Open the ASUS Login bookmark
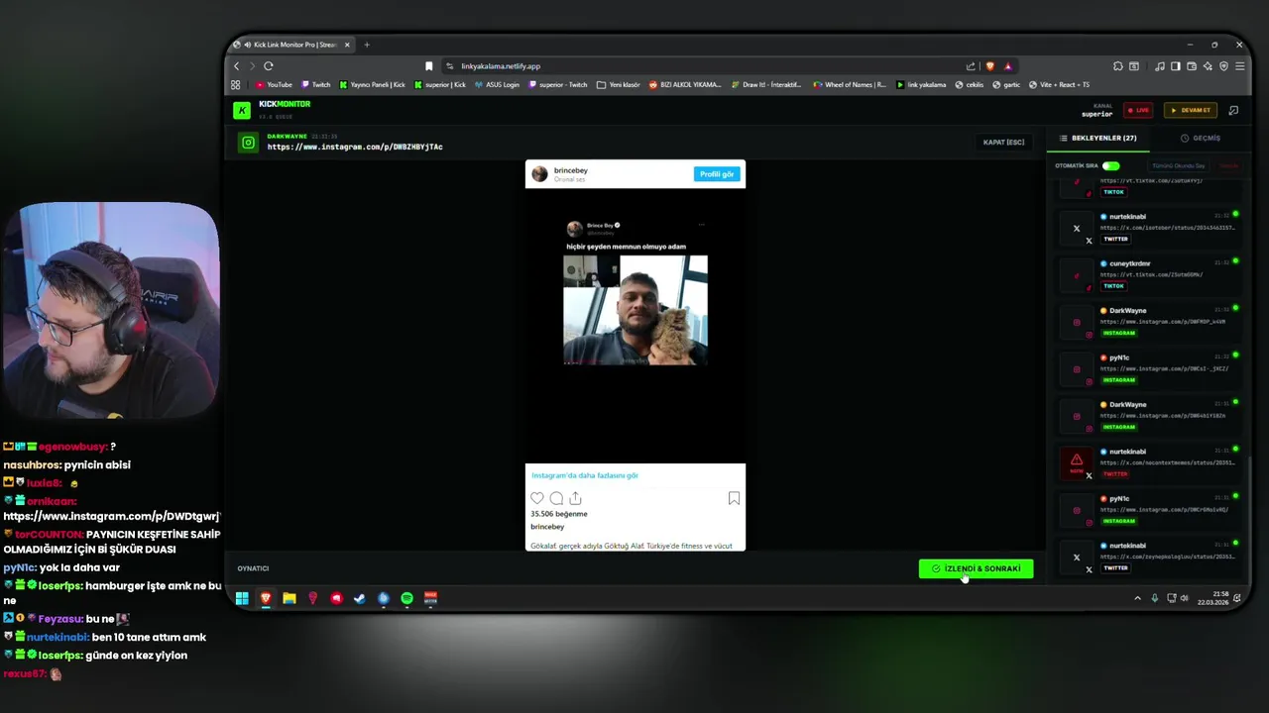Viewport: 1269px width, 713px height. pos(498,85)
